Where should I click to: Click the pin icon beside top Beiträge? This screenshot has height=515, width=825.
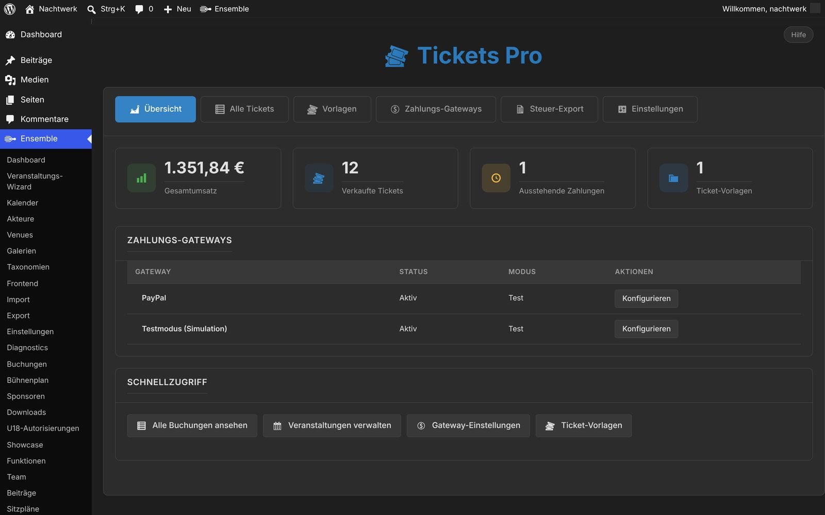10,60
